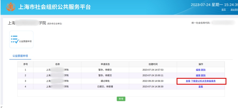
Task: Click the 创建时间 column header
Action: tap(153, 64)
